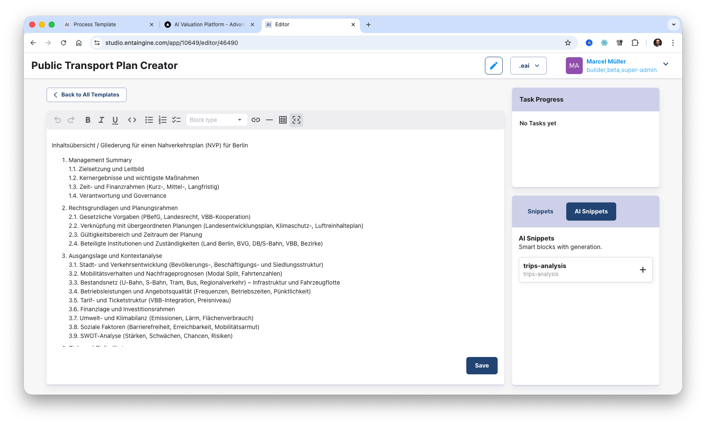Insert a code block
This screenshot has width=706, height=426.
132,120
